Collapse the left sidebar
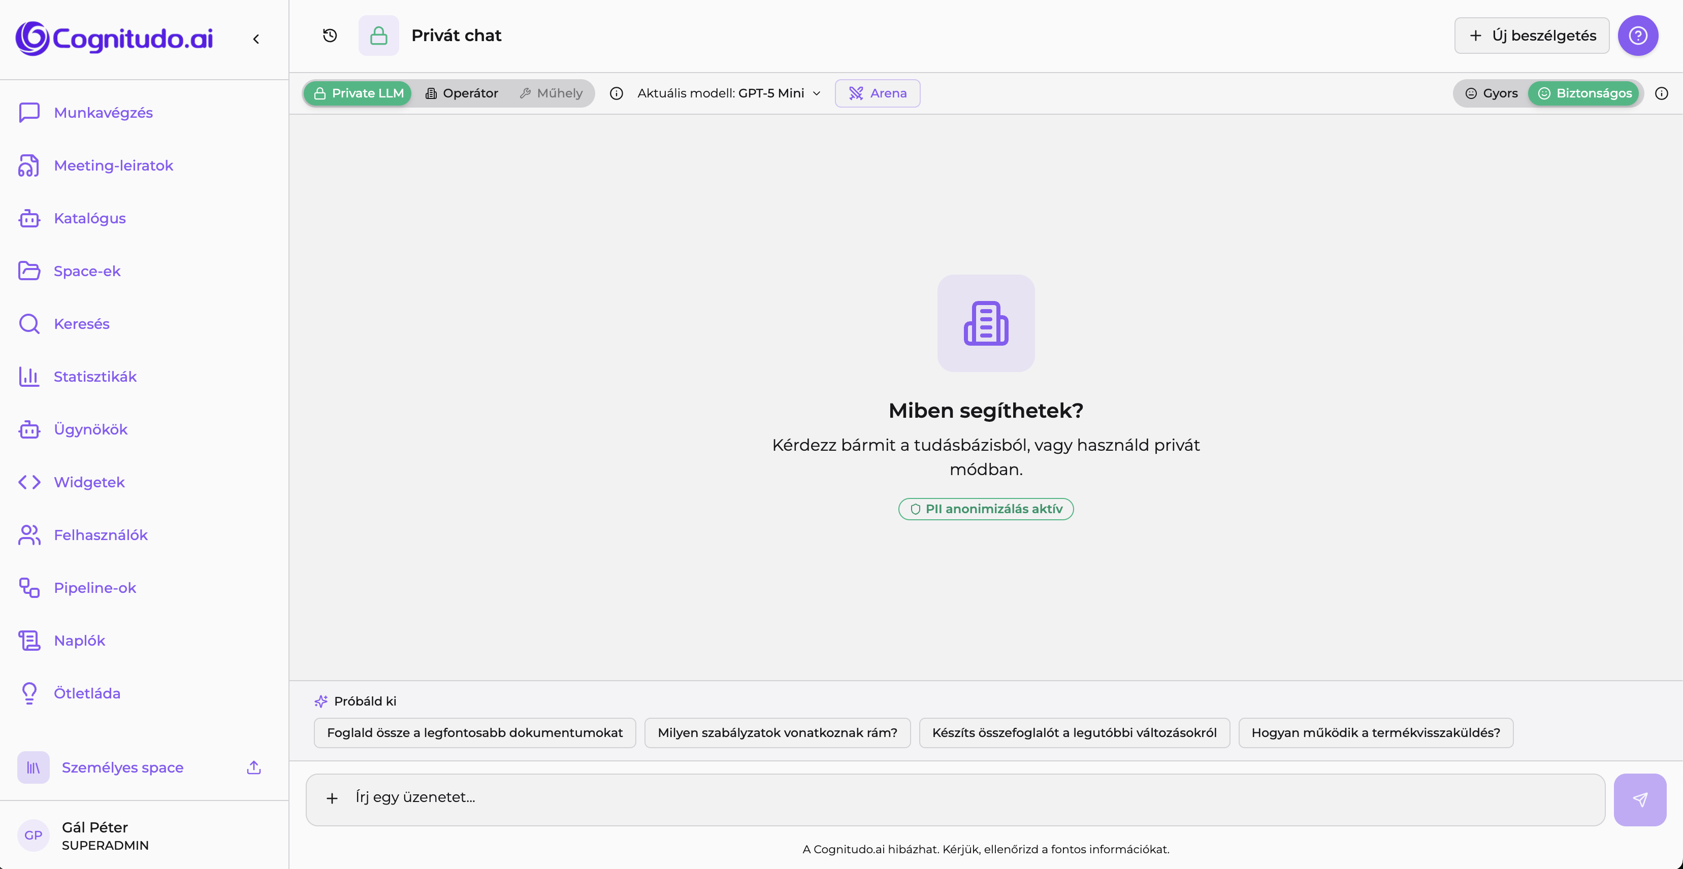Viewport: 1683px width, 869px height. (256, 39)
